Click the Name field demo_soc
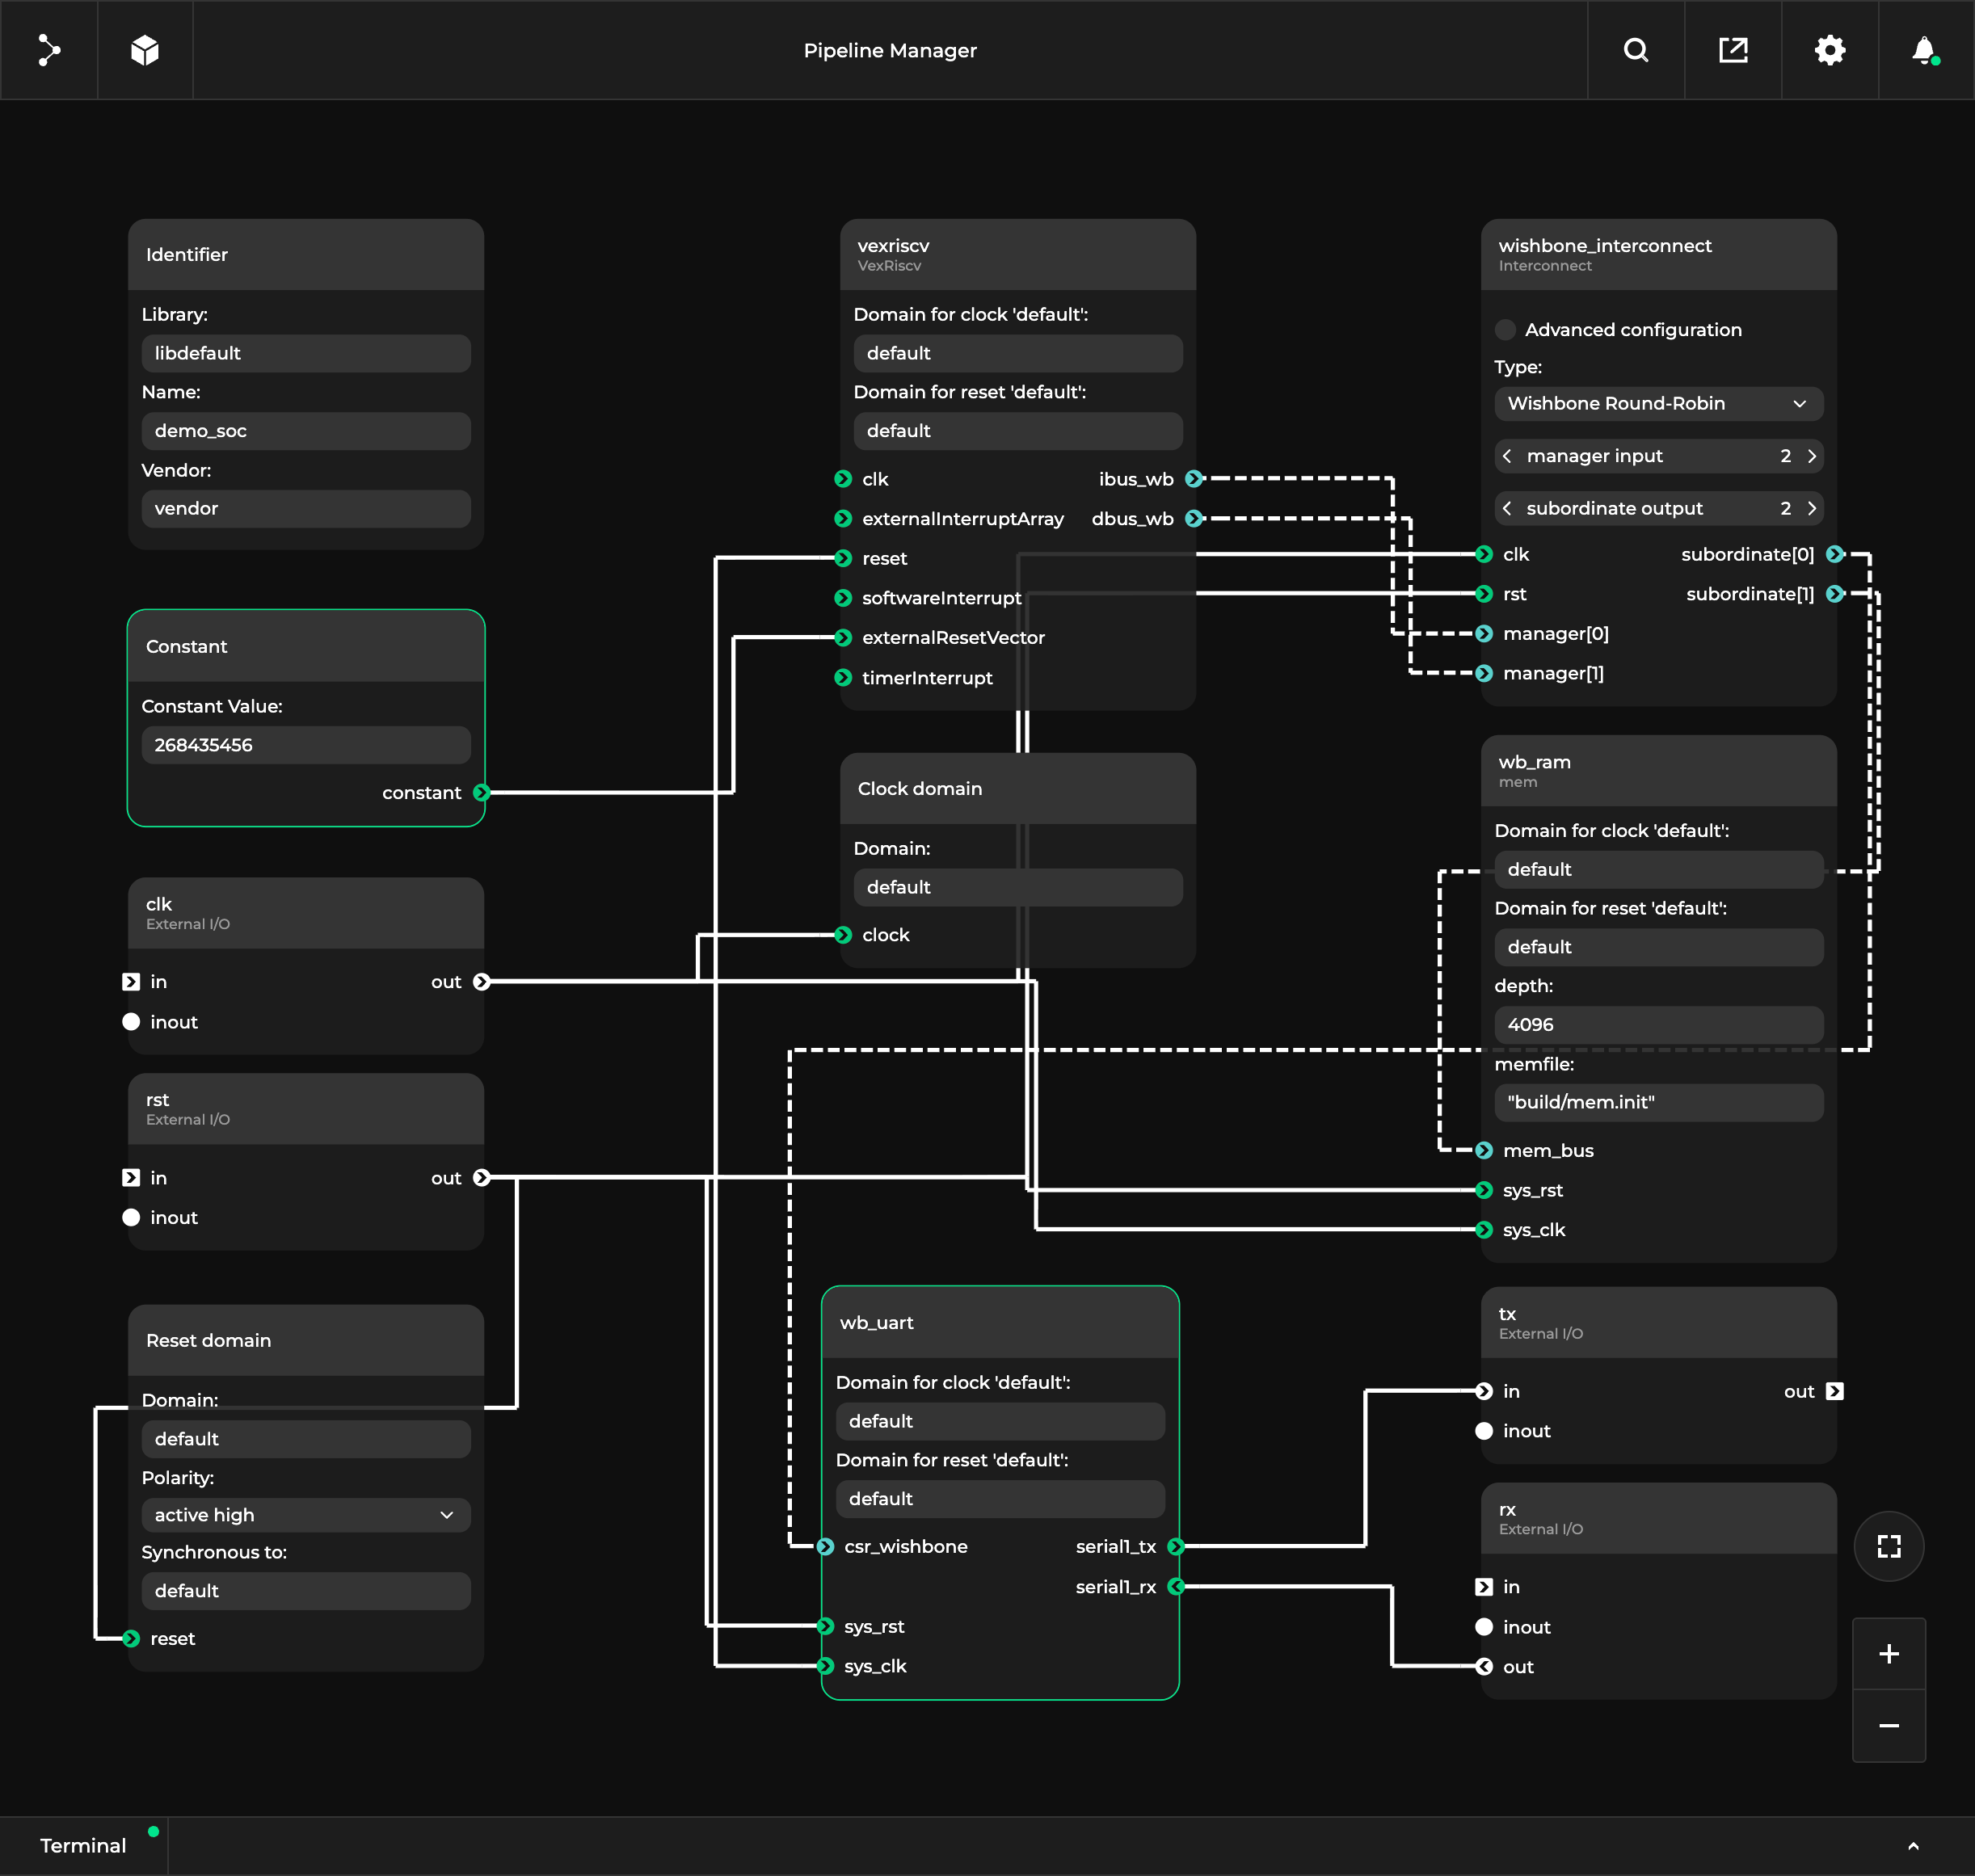The image size is (1975, 1876). pos(306,431)
